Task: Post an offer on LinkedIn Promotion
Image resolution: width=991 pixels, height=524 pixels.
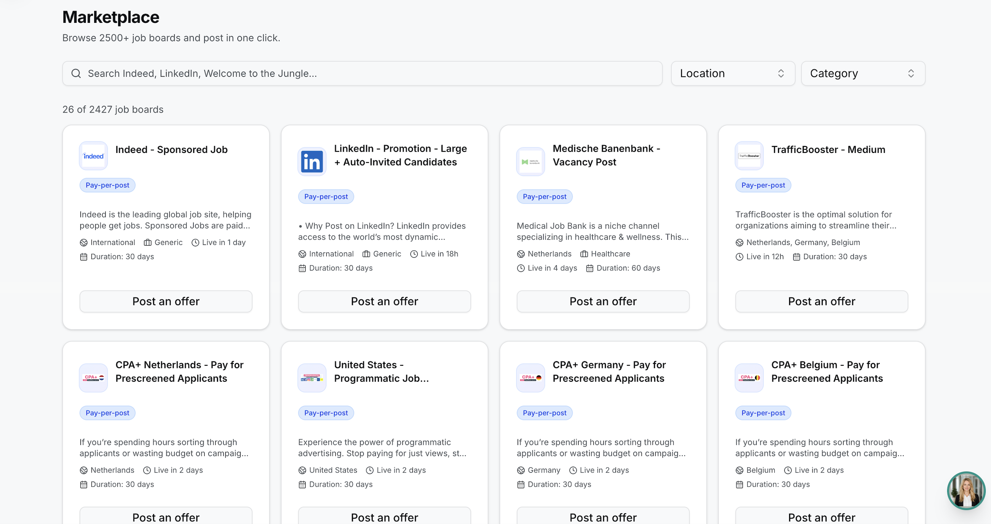Action: (x=384, y=301)
